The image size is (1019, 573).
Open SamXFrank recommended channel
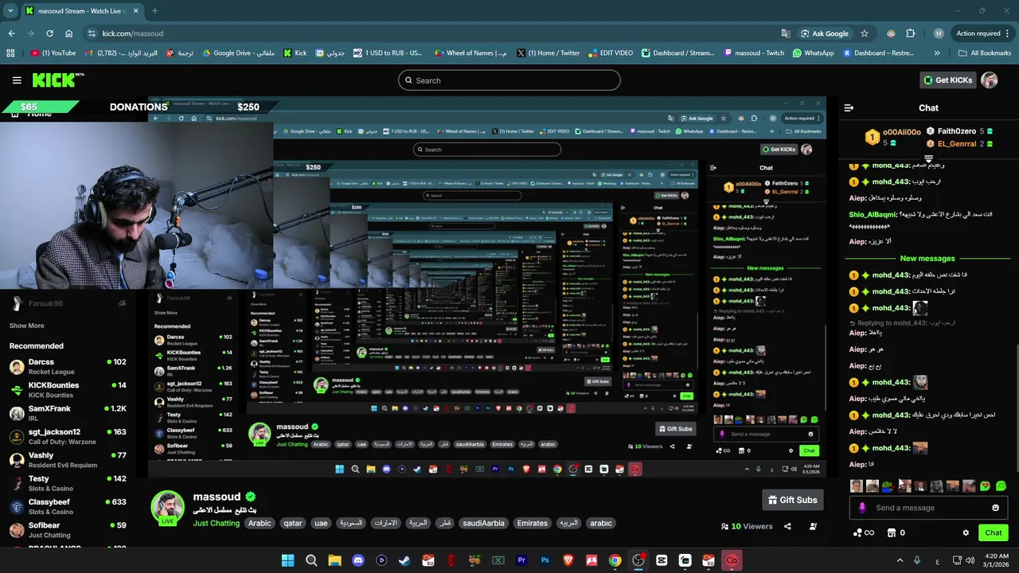[x=68, y=412]
